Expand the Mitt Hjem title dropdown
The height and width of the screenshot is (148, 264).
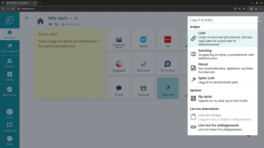point(71,18)
